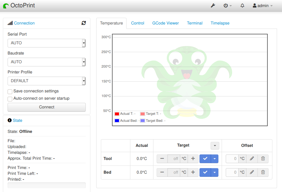The height and width of the screenshot is (192, 282).
Task: Refresh connection options icon
Action: pos(84,23)
